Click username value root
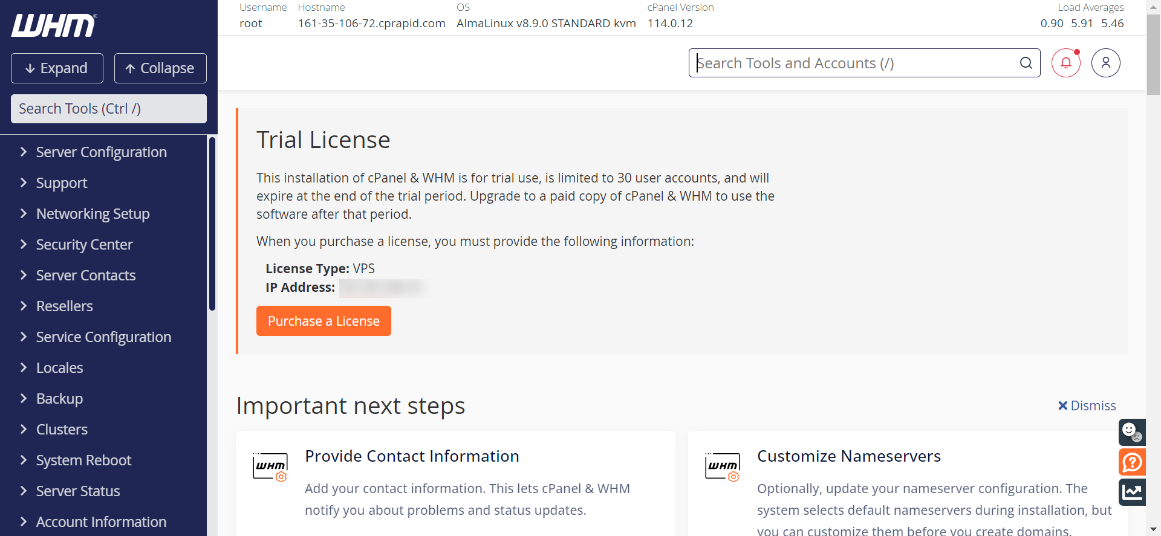The image size is (1161, 536). 251,23
